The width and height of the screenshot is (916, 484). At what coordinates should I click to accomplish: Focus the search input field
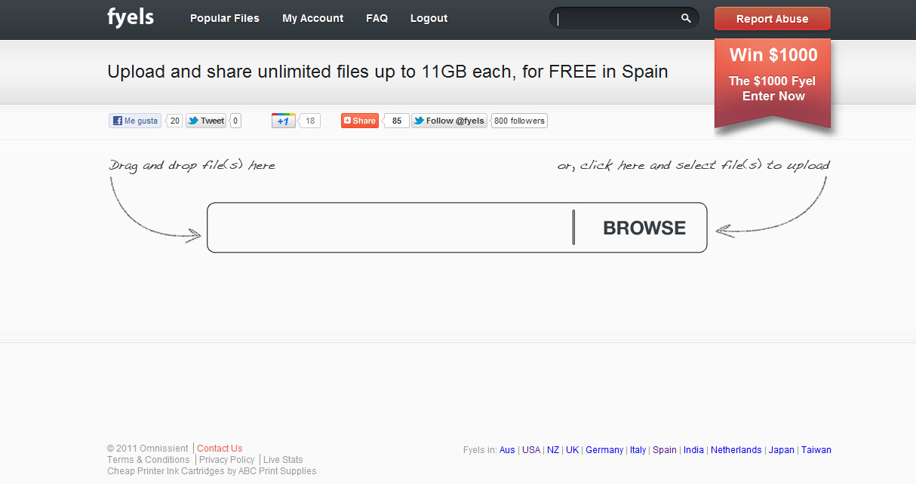coord(615,18)
